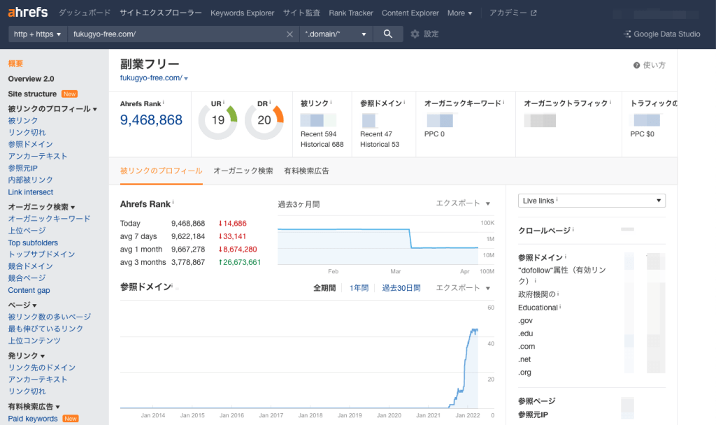This screenshot has width=716, height=425.
Task: Open 最も伸びているリンク
Action: [x=45, y=329]
